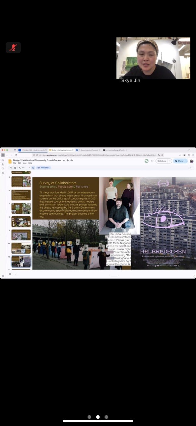Star the Design 9 presentation title
The width and height of the screenshot is (196, 426).
pos(64,160)
